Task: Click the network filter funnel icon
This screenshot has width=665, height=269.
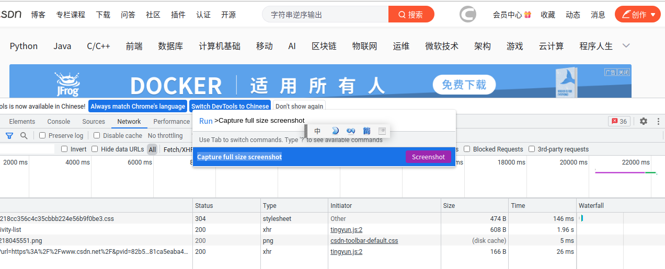Action: tap(9, 136)
